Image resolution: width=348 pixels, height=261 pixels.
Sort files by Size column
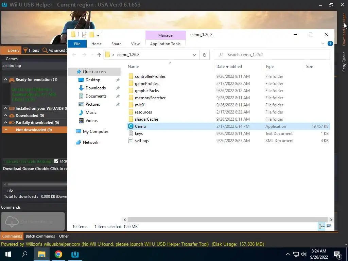pos(309,67)
